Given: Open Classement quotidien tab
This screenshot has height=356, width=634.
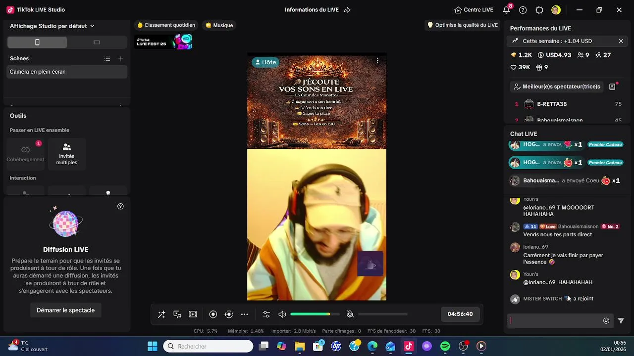Looking at the screenshot, I should pos(166,25).
